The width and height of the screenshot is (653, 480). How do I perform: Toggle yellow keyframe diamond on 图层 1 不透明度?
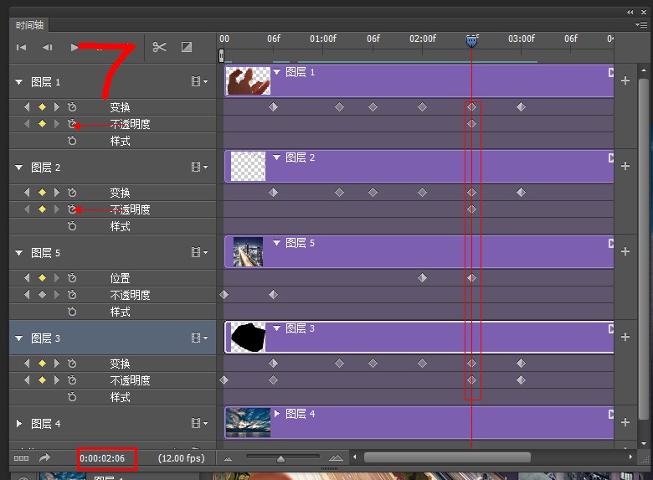42,124
